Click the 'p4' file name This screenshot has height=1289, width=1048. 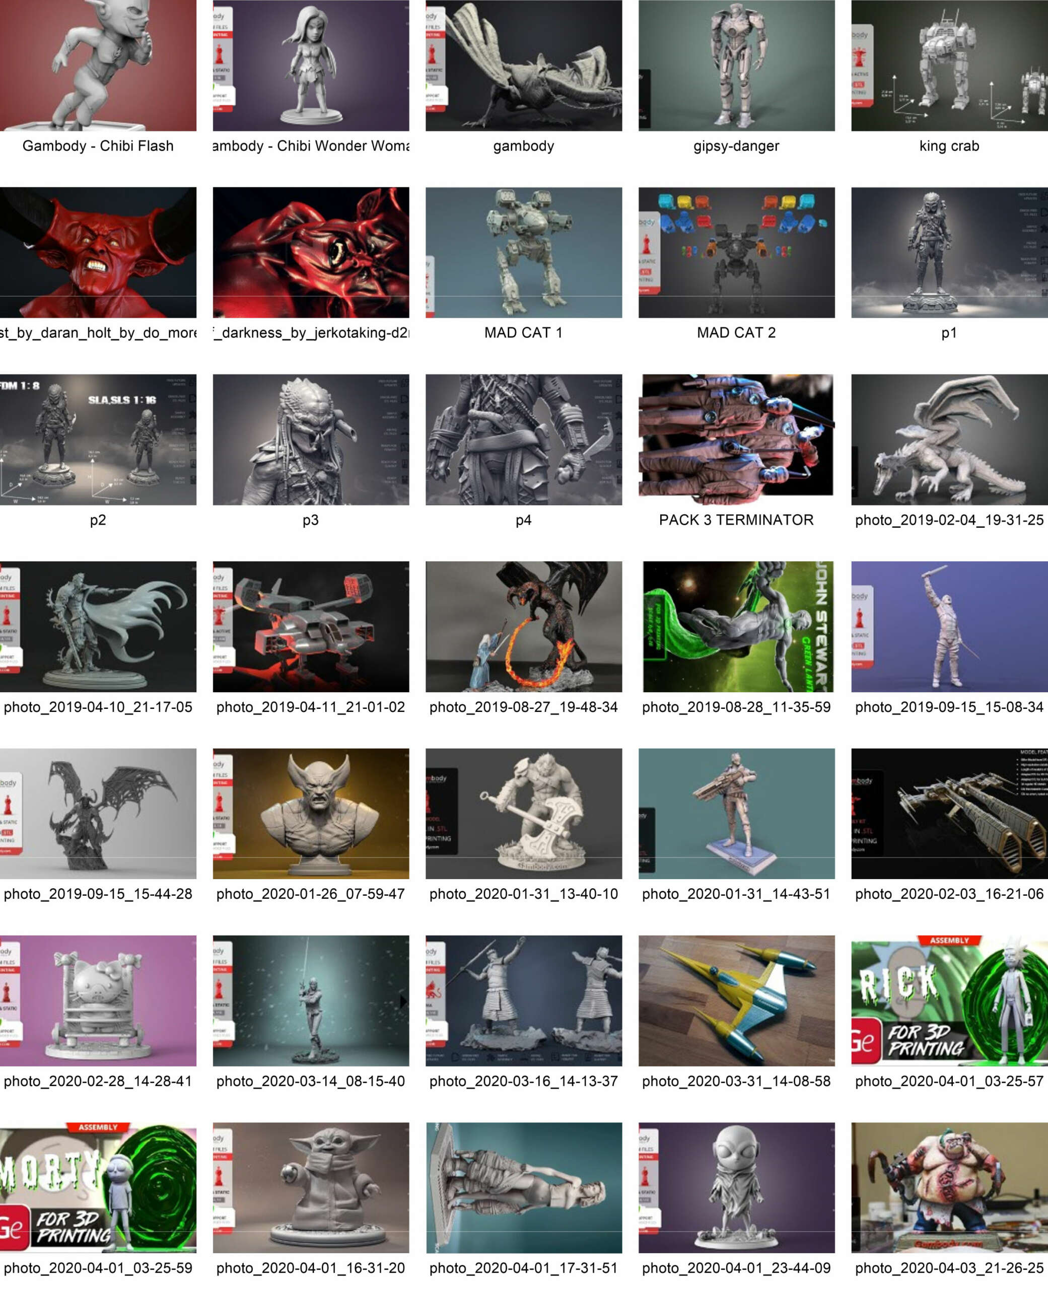coord(523,520)
